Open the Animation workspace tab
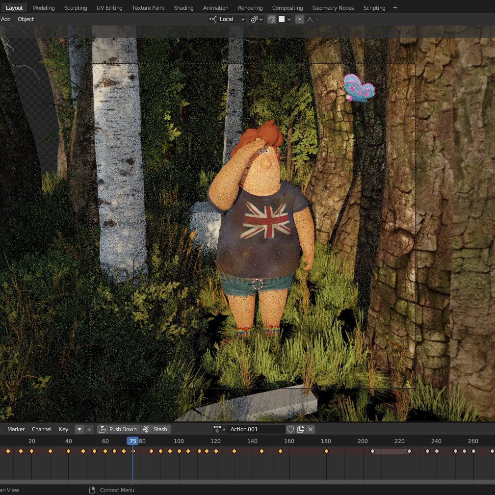Image resolution: width=495 pixels, height=495 pixels. [x=216, y=8]
